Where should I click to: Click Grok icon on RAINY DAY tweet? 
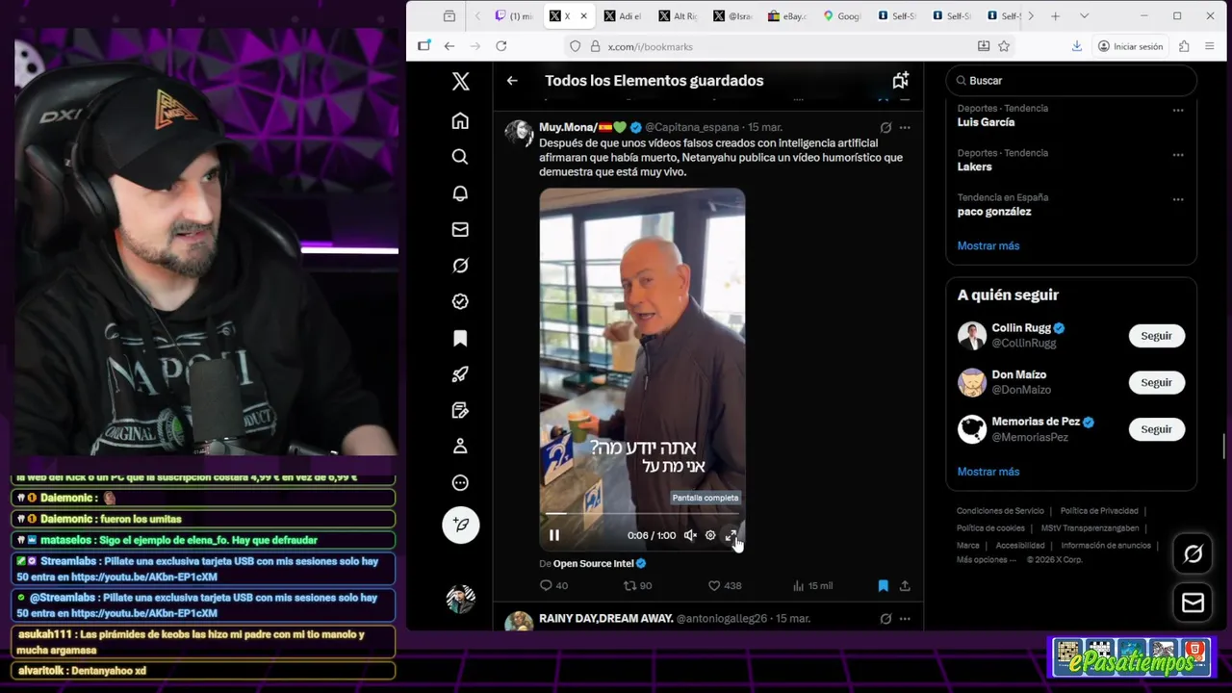[885, 619]
